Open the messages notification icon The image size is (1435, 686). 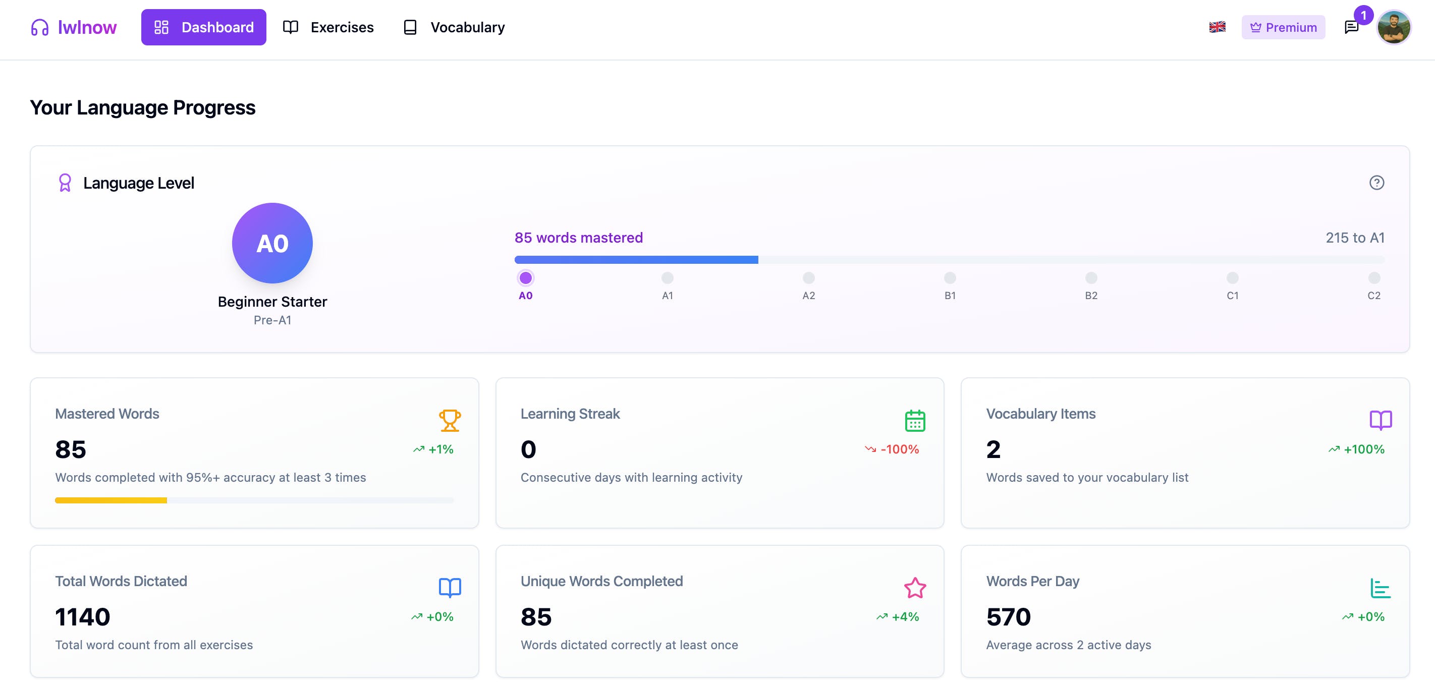click(x=1351, y=27)
